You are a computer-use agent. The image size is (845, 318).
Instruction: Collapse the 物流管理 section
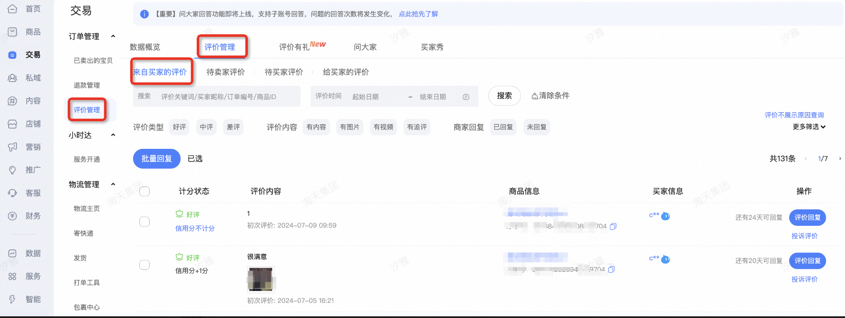point(113,184)
